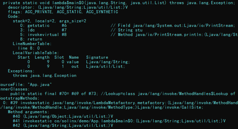238x129 pixels.
Task: Click the Signature column header
Action: [97, 57]
